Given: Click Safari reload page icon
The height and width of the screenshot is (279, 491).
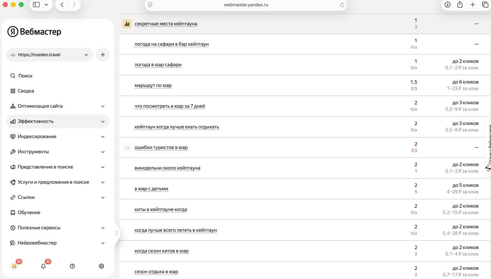Looking at the screenshot, I should pos(342,5).
